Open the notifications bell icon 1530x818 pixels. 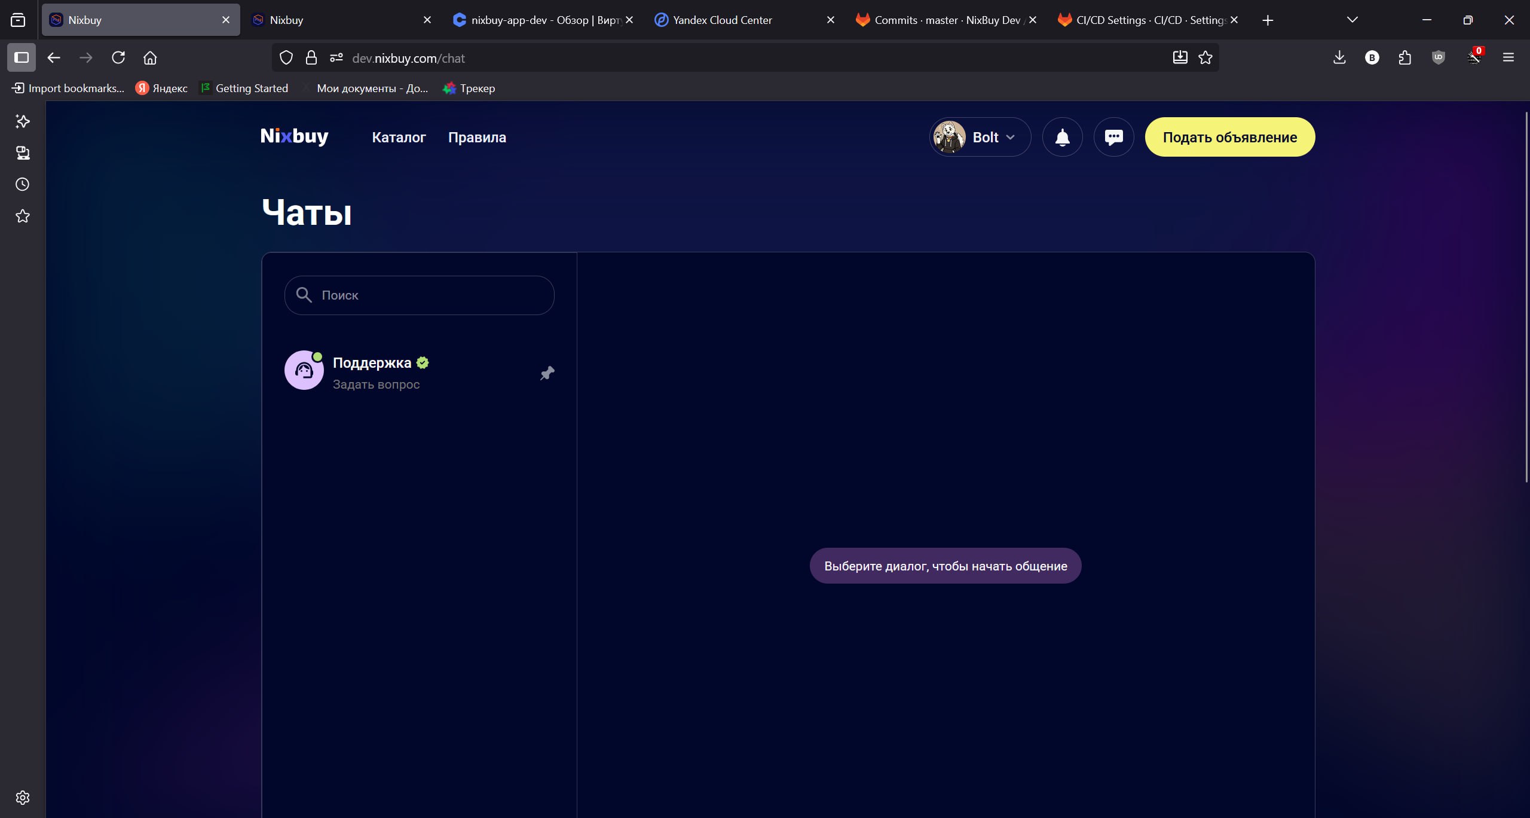[x=1062, y=137]
